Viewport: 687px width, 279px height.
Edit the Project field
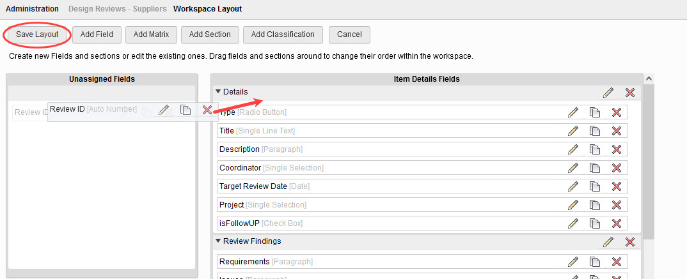pyautogui.click(x=572, y=205)
